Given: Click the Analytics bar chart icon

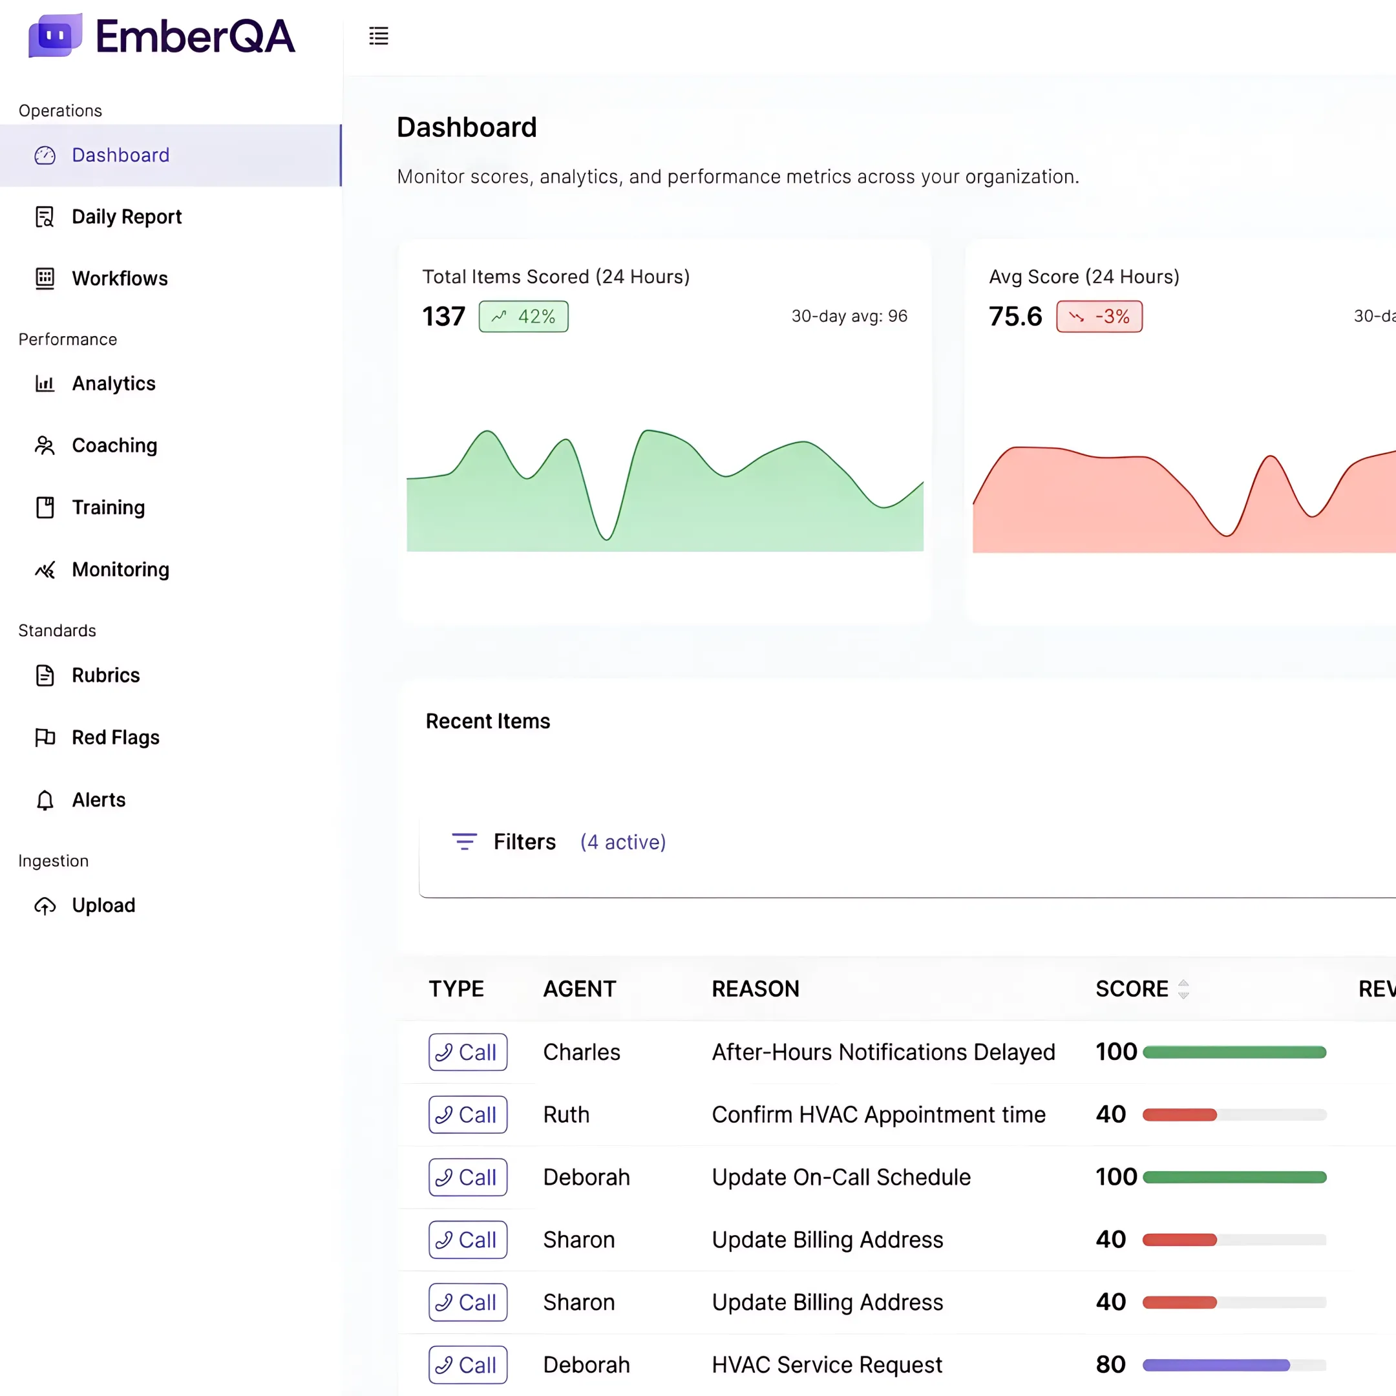Looking at the screenshot, I should 45,384.
